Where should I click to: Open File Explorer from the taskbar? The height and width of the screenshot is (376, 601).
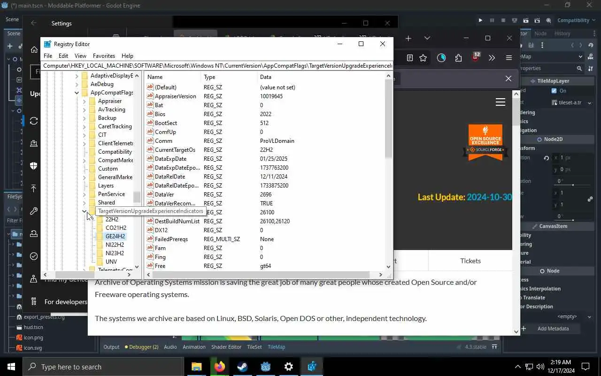[196, 367]
